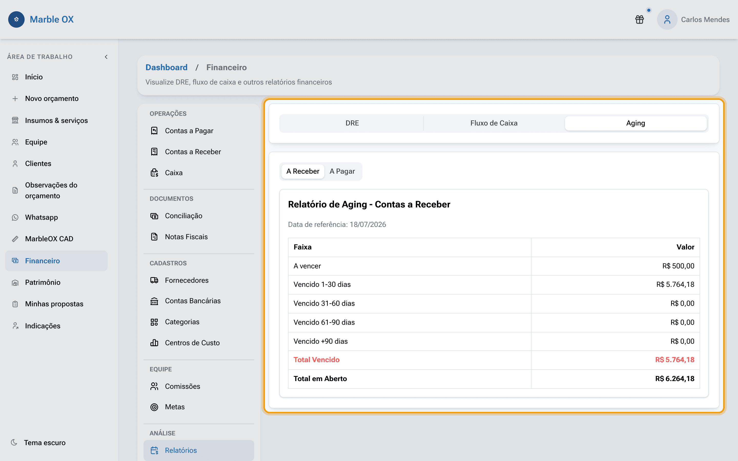
Task: Click the Clientes person icon
Action: tap(15, 164)
